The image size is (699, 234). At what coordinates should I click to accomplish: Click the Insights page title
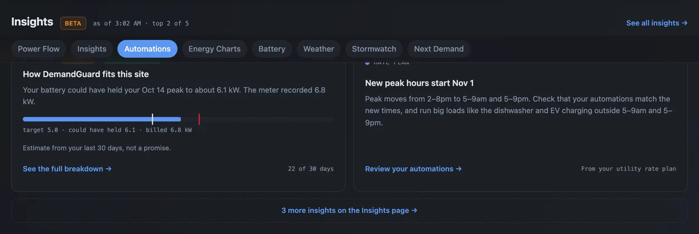32,22
